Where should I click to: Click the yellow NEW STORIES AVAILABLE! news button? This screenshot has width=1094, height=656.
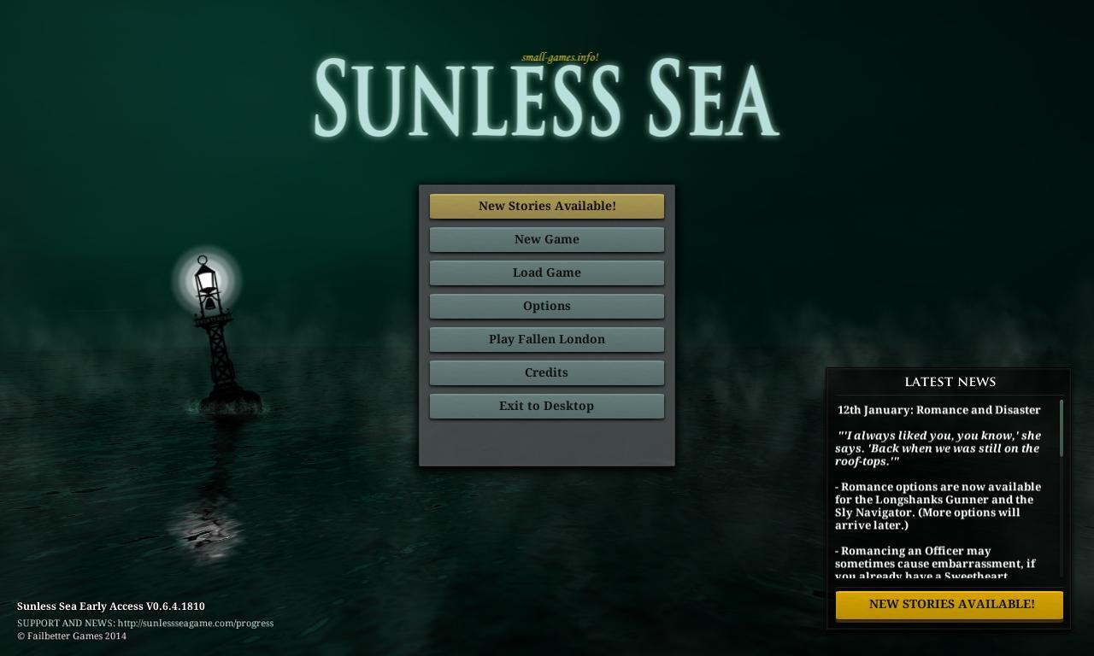tap(950, 605)
